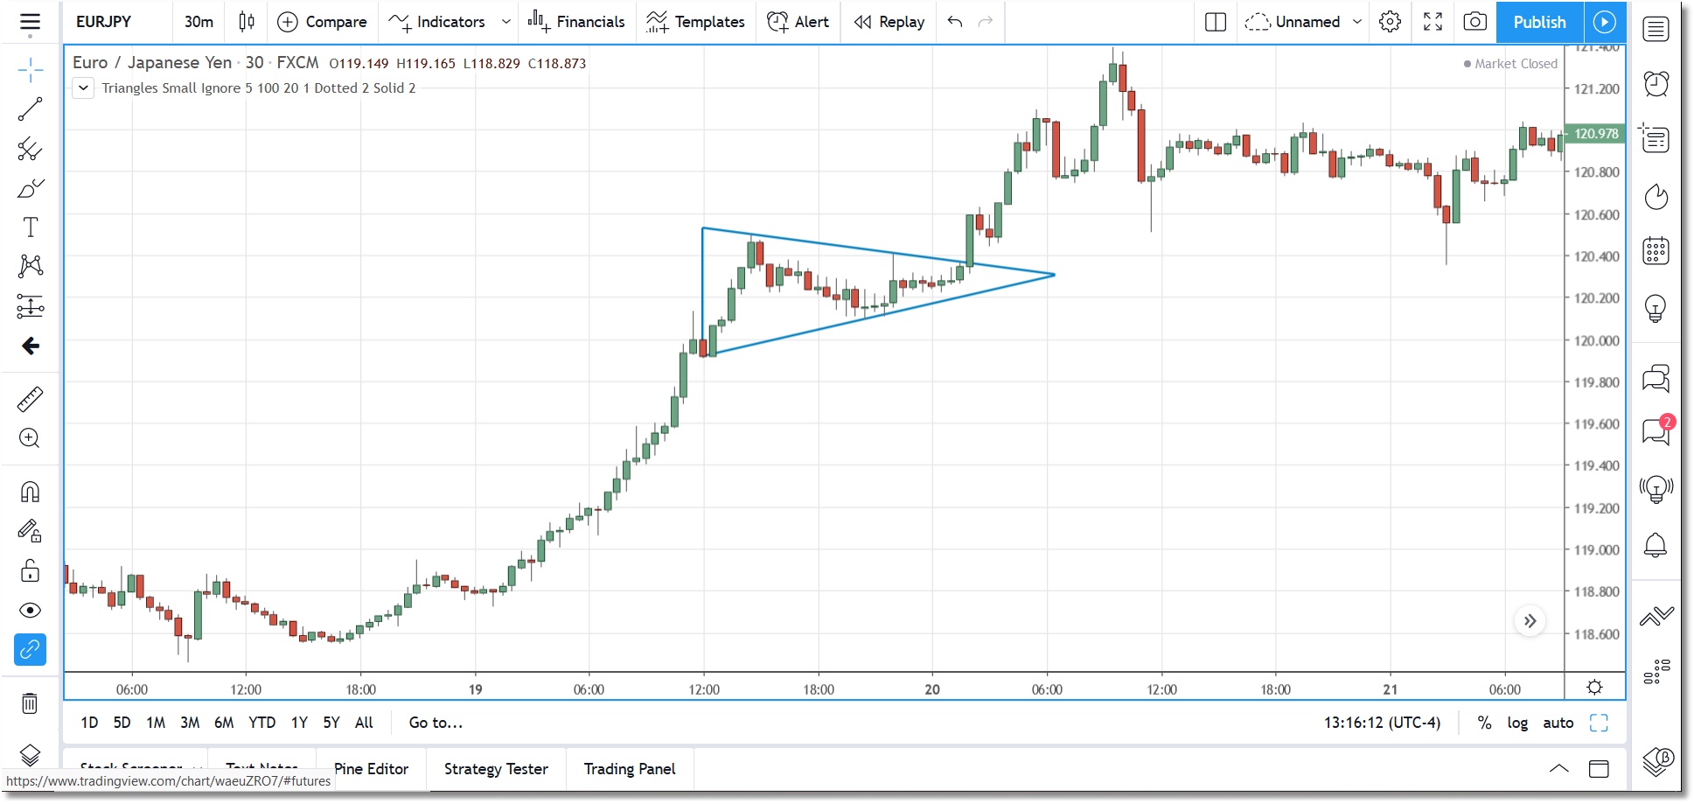
Task: Open the Trading Panel tab
Action: [630, 769]
